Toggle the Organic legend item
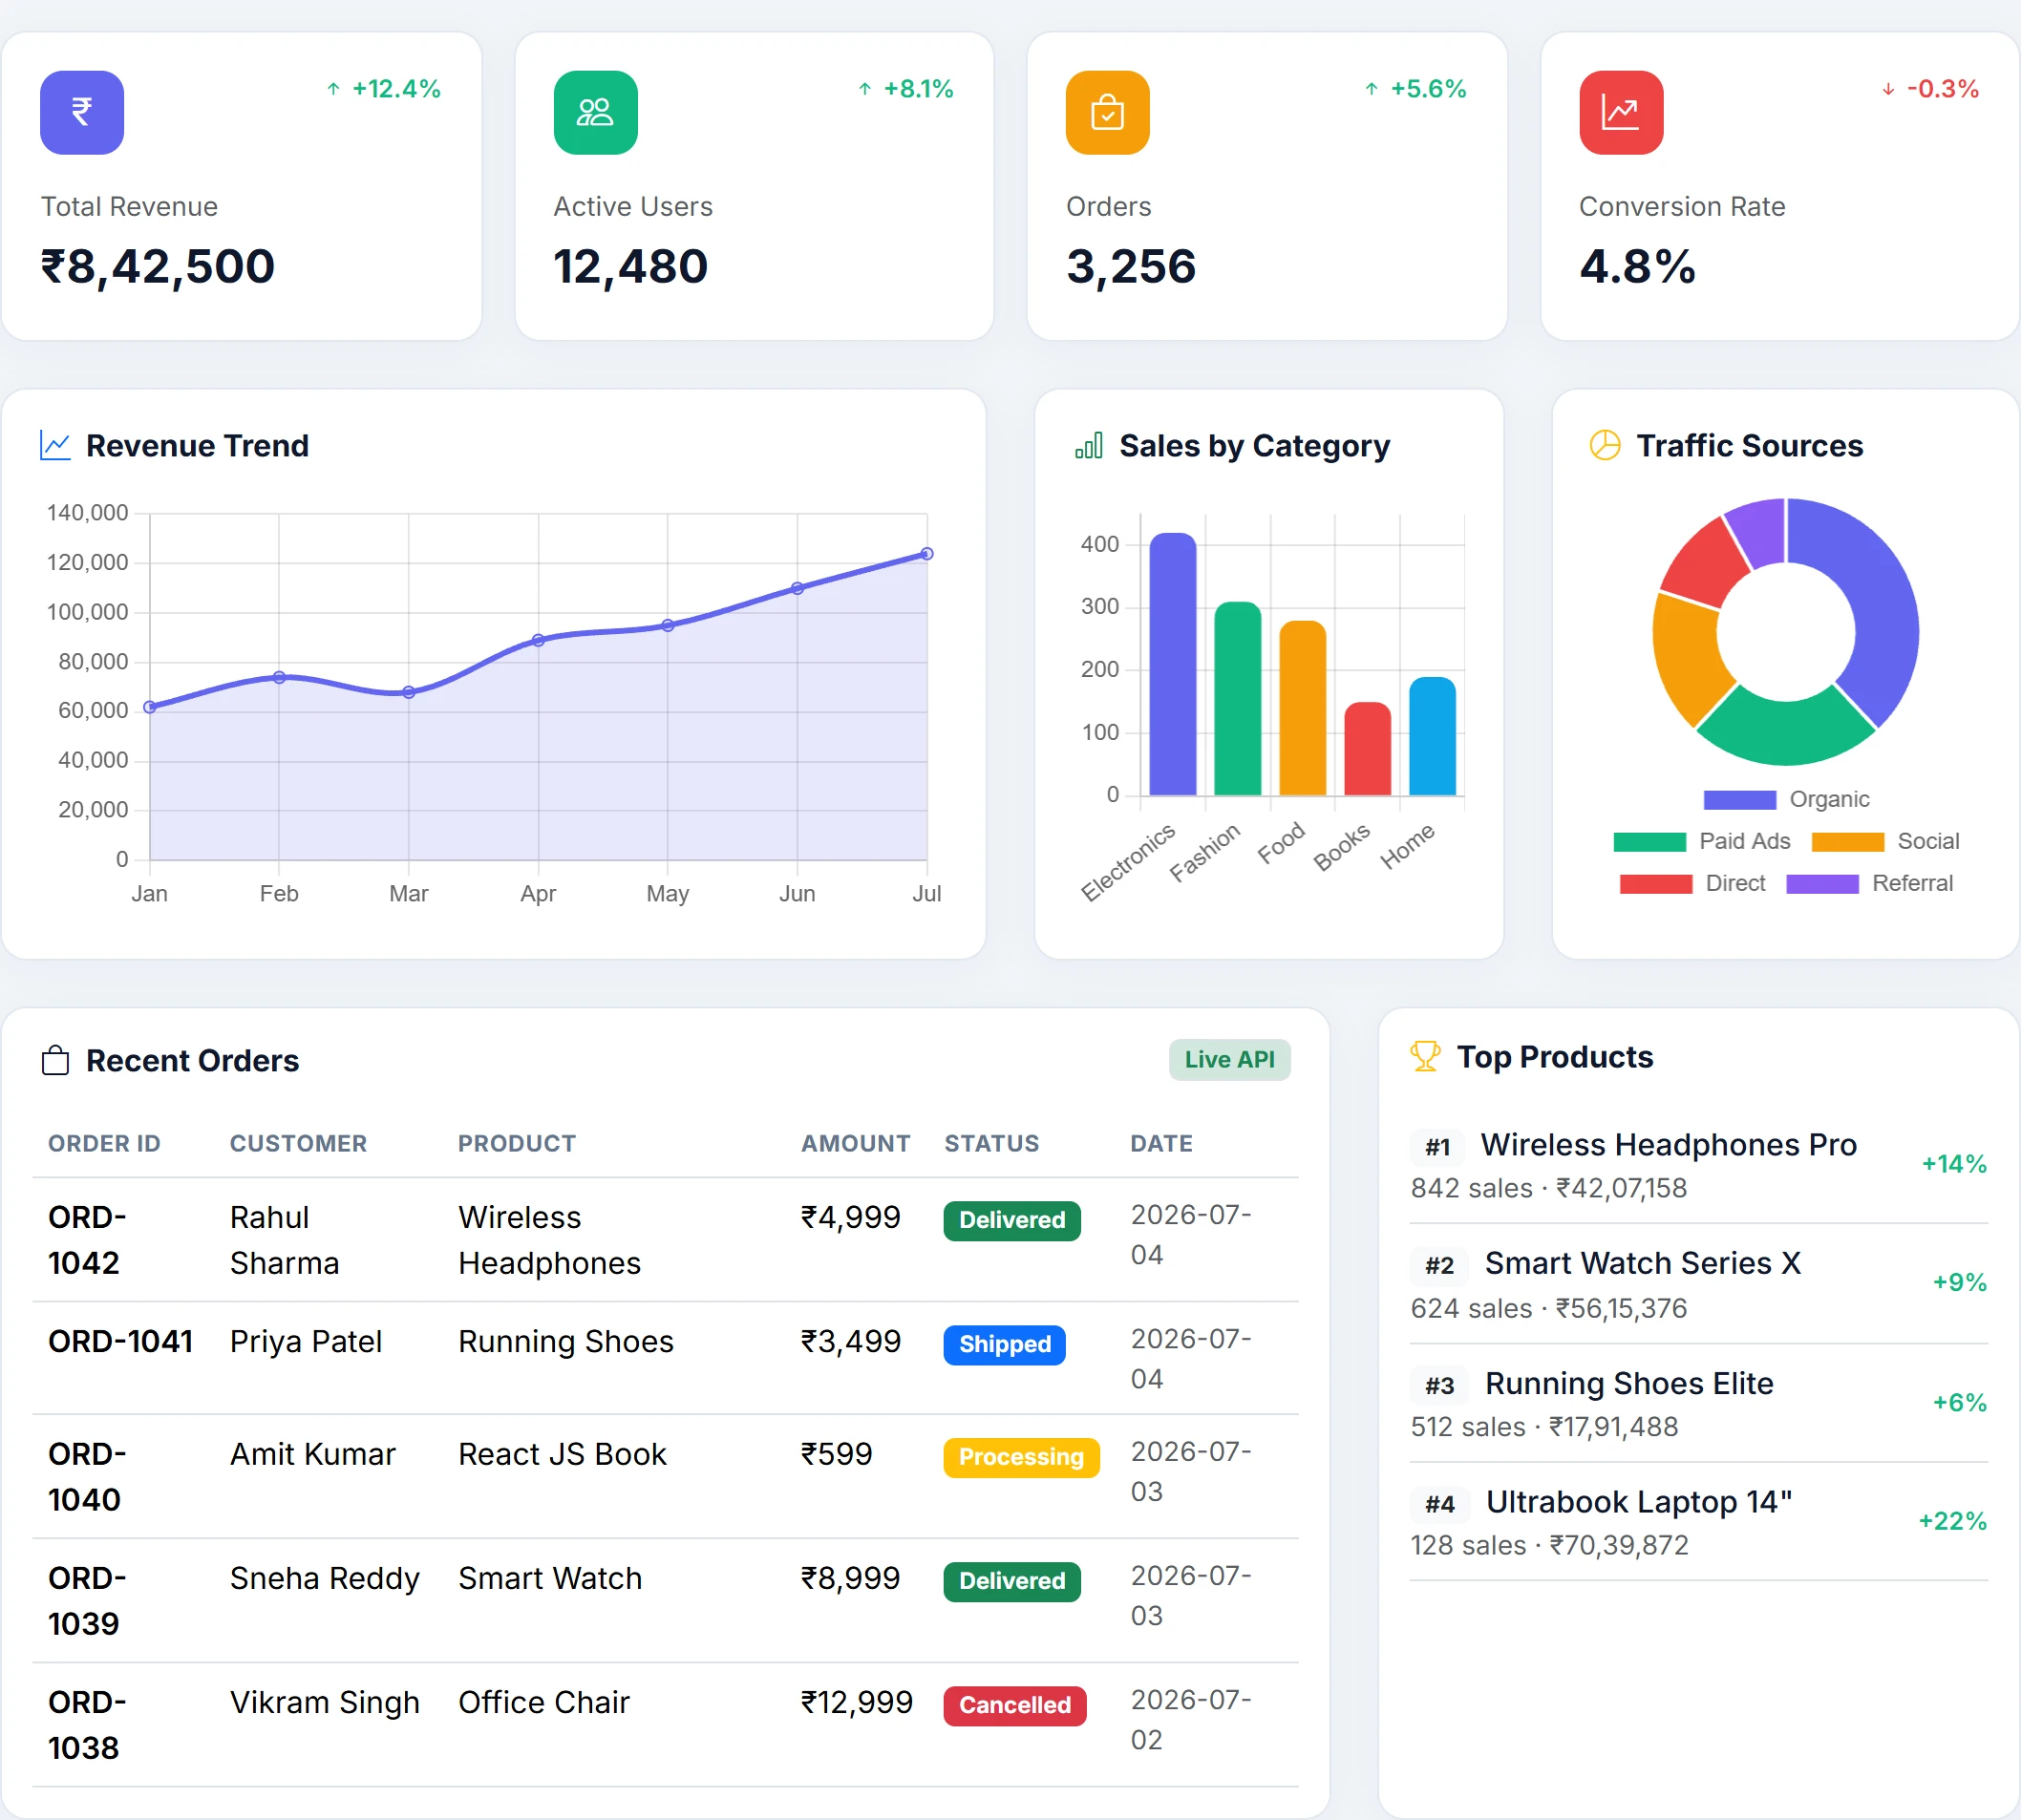Viewport: 2021px width, 1820px height. (x=1786, y=799)
